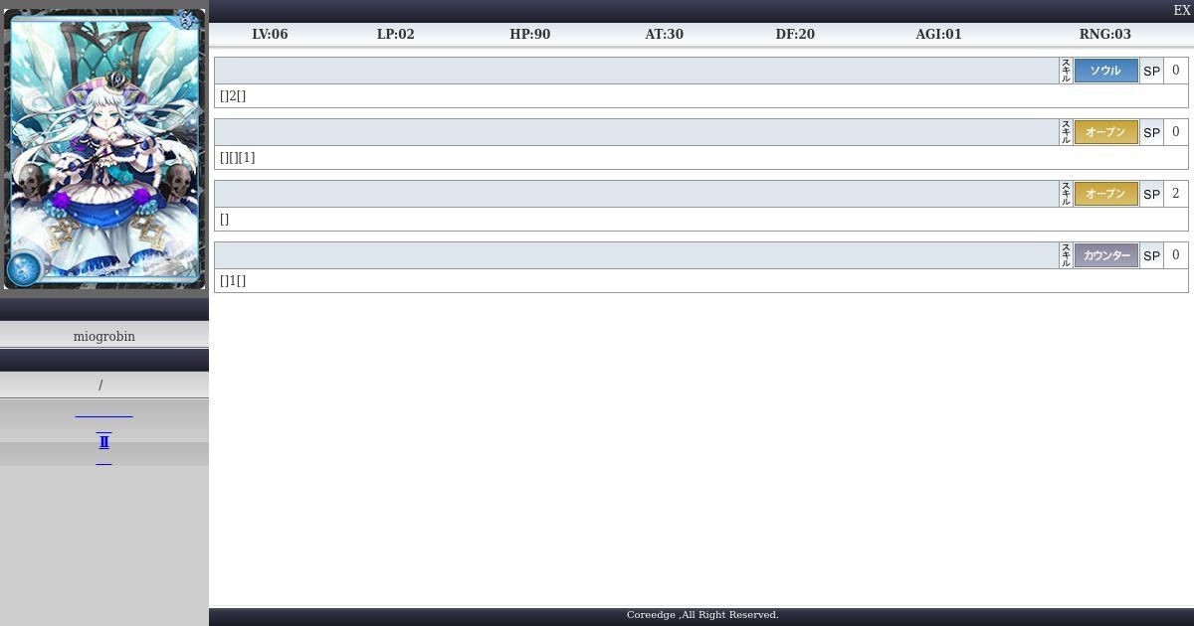Click the blue Ⅱ link in sidebar
The width and height of the screenshot is (1194, 626).
tap(103, 442)
